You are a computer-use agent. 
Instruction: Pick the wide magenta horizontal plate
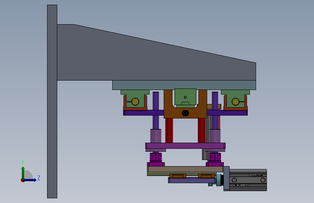click(x=185, y=146)
